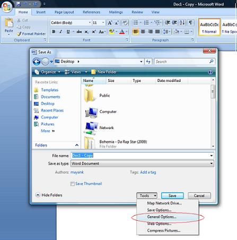This screenshot has height=240, width=237.
Task: Select Compress Pictures menu item
Action: tap(164, 230)
